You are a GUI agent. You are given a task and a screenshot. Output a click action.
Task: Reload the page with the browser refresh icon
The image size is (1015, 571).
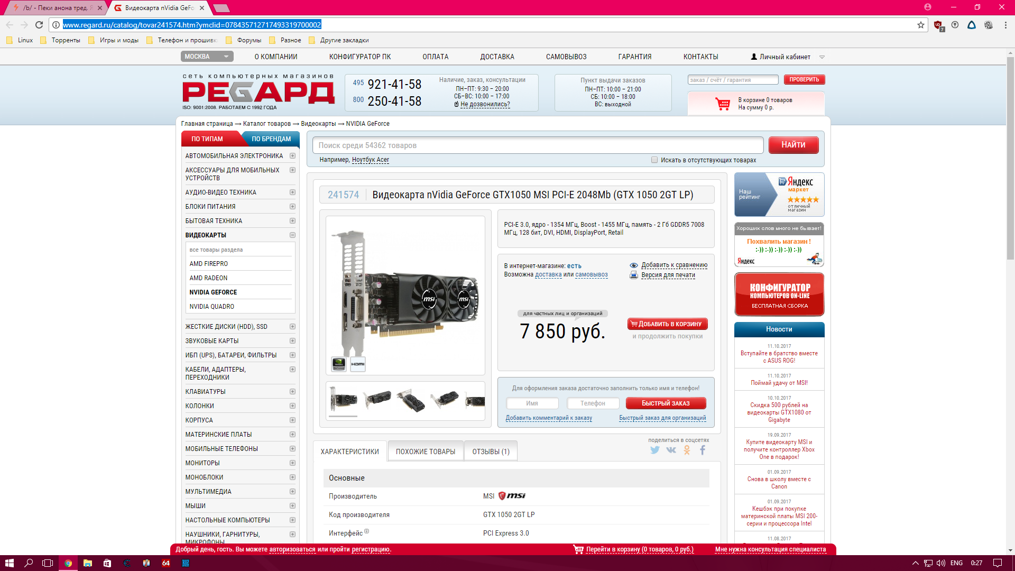[39, 25]
